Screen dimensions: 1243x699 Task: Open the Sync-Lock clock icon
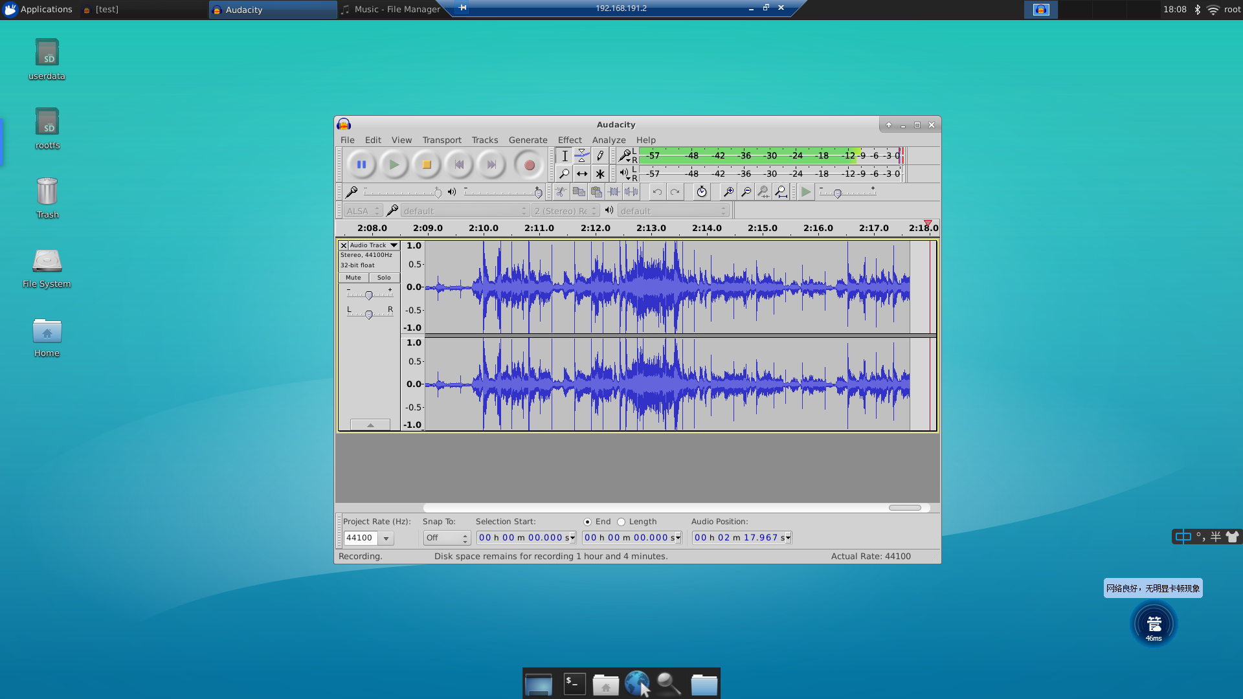coord(702,192)
